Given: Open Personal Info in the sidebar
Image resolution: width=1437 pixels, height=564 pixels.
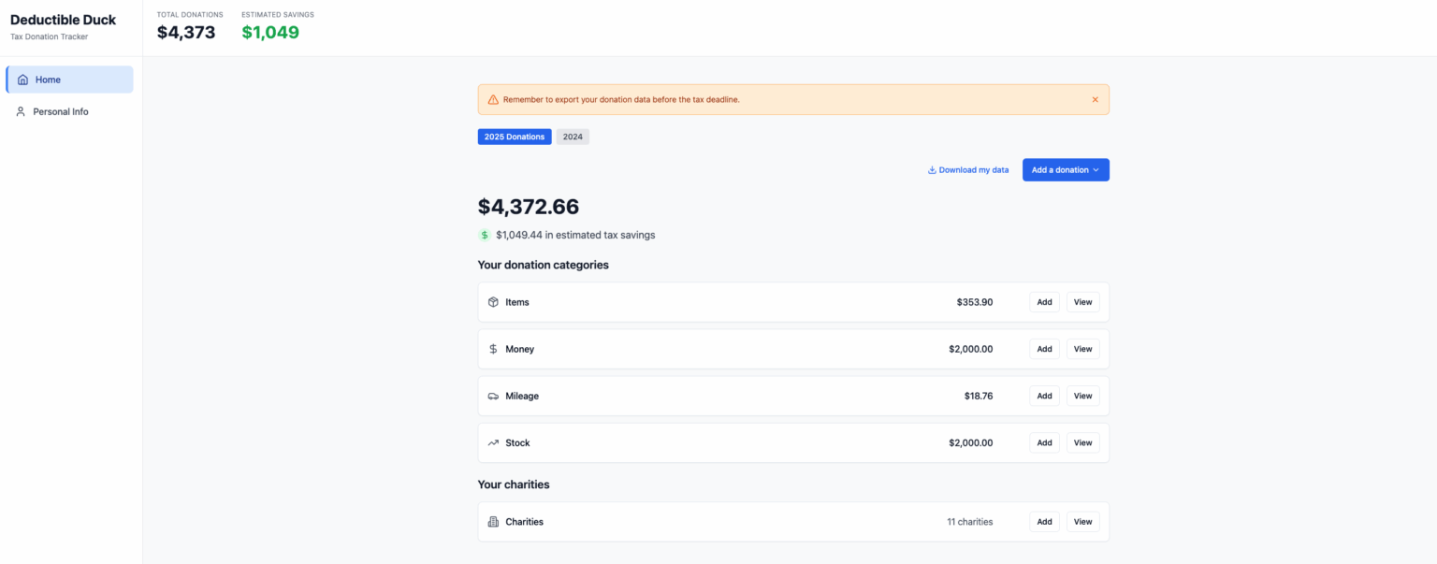Looking at the screenshot, I should pyautogui.click(x=60, y=111).
